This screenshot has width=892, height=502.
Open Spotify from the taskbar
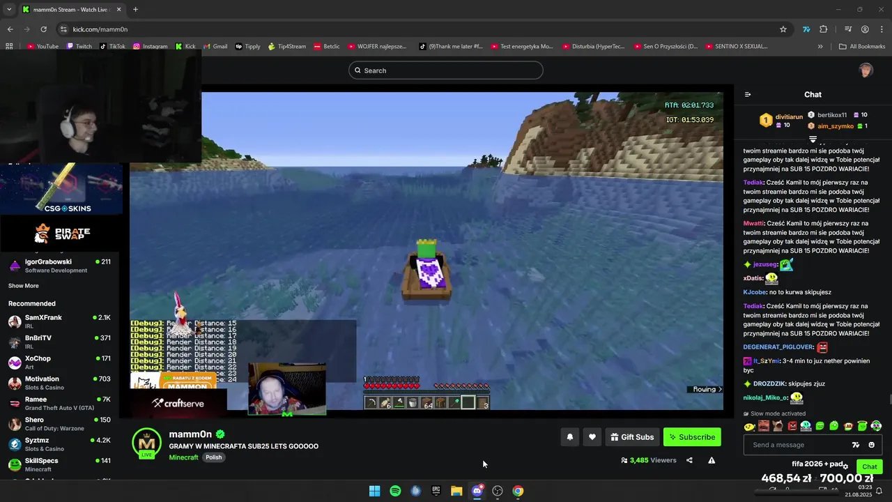tap(395, 491)
